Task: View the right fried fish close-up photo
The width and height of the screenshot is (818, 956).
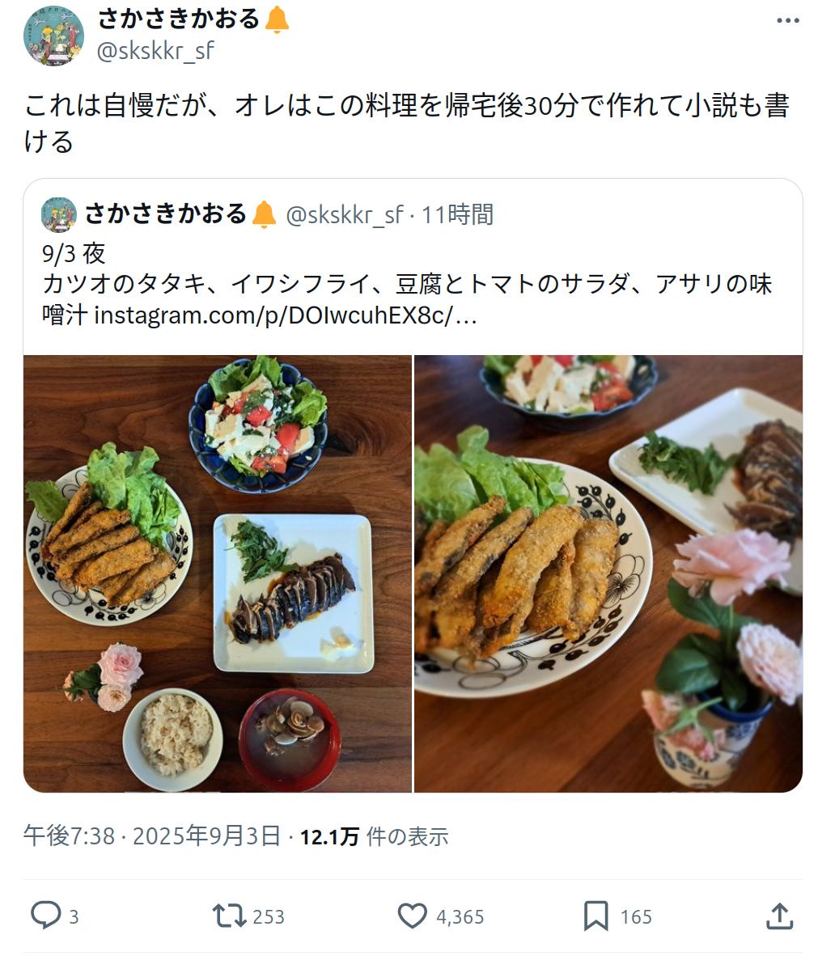Action: coord(608,573)
